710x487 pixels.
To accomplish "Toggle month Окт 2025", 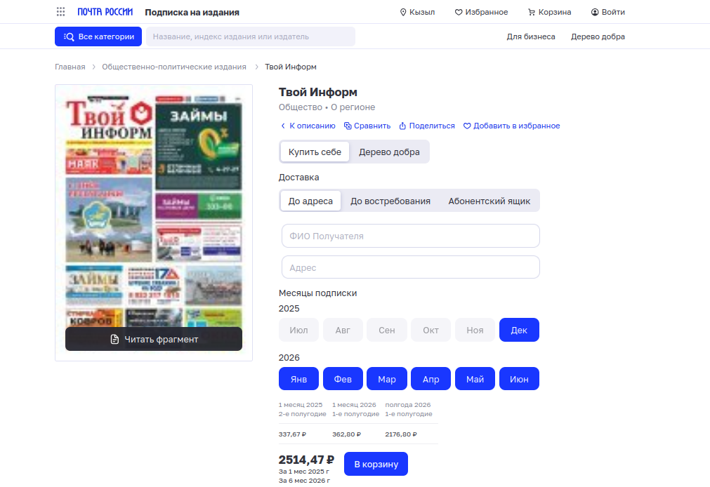I will 430,330.
